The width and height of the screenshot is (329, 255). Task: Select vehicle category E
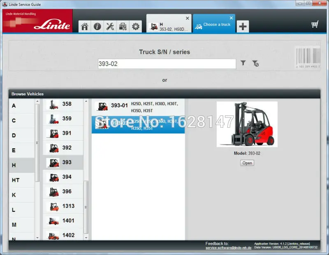[22, 150]
